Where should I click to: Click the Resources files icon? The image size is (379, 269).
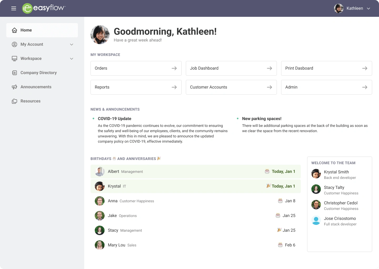(14, 101)
